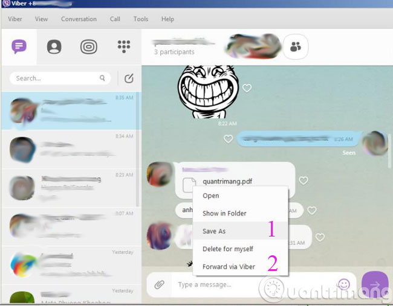Choose Forward via Viber option

point(241,267)
